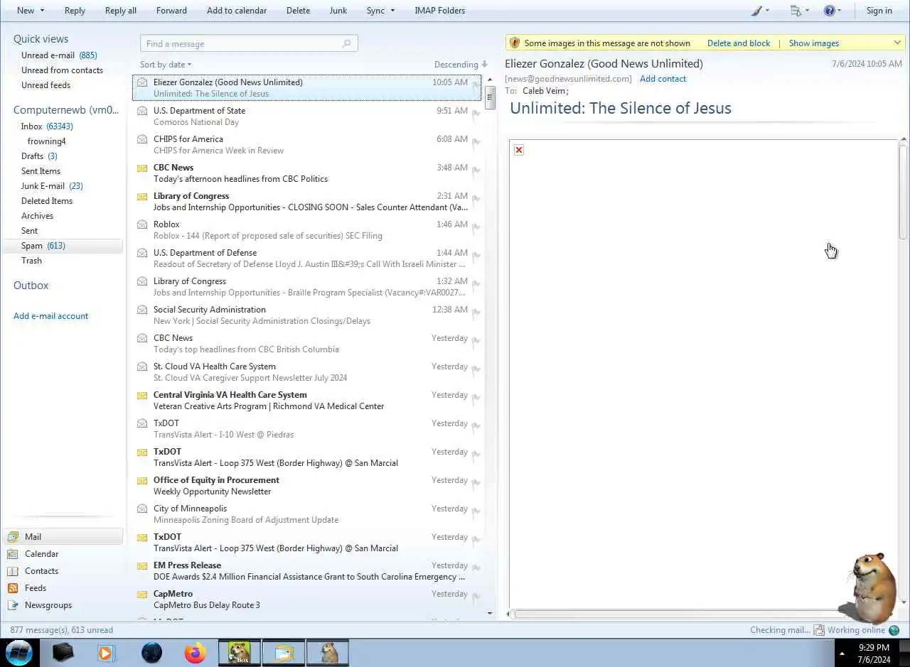Open Windows Media Player from taskbar
The width and height of the screenshot is (910, 667).
click(106, 652)
